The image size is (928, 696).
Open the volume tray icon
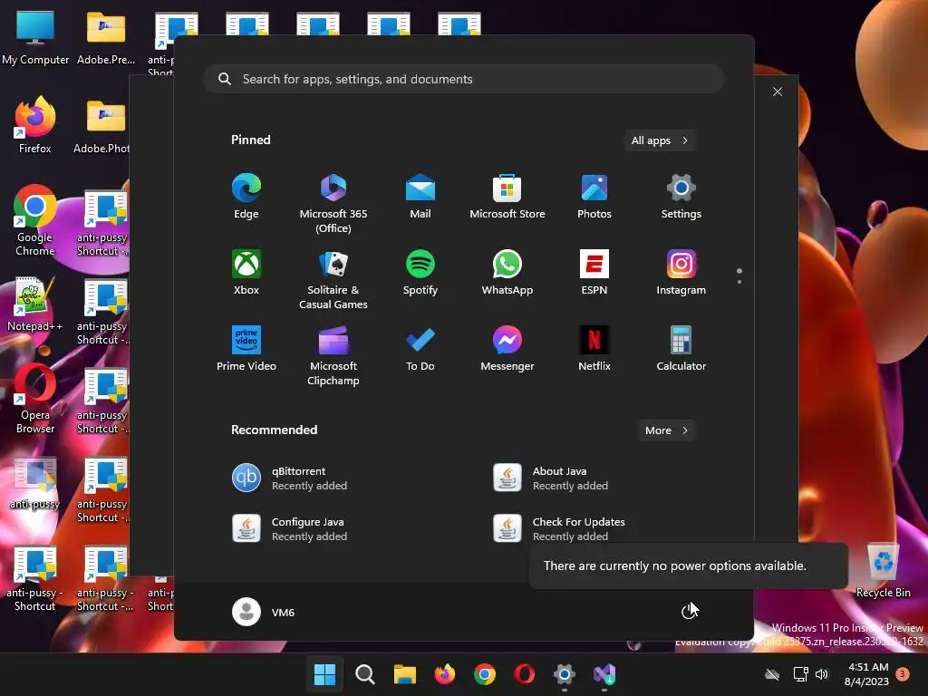pyautogui.click(x=822, y=674)
